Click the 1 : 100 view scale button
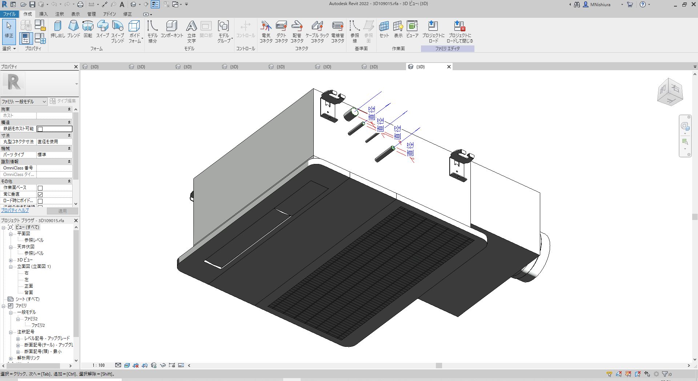 [x=98, y=365]
